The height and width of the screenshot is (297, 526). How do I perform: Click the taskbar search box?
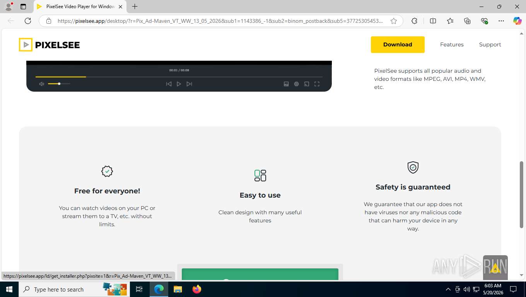click(74, 289)
